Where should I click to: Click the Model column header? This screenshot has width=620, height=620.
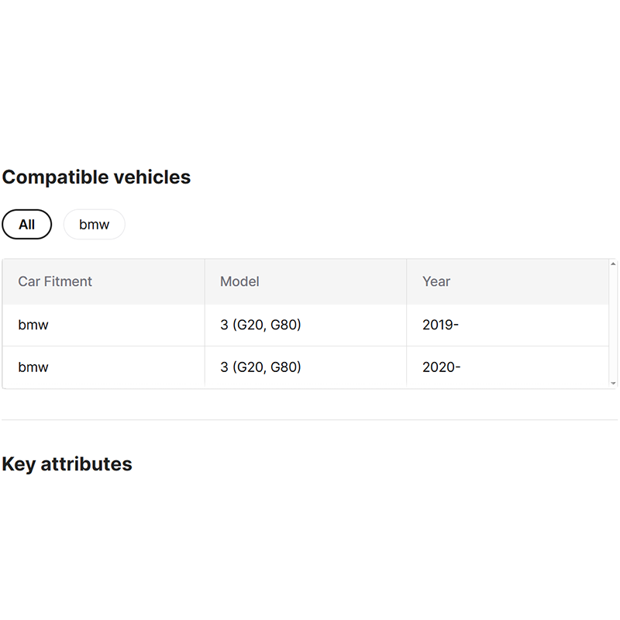click(x=239, y=281)
